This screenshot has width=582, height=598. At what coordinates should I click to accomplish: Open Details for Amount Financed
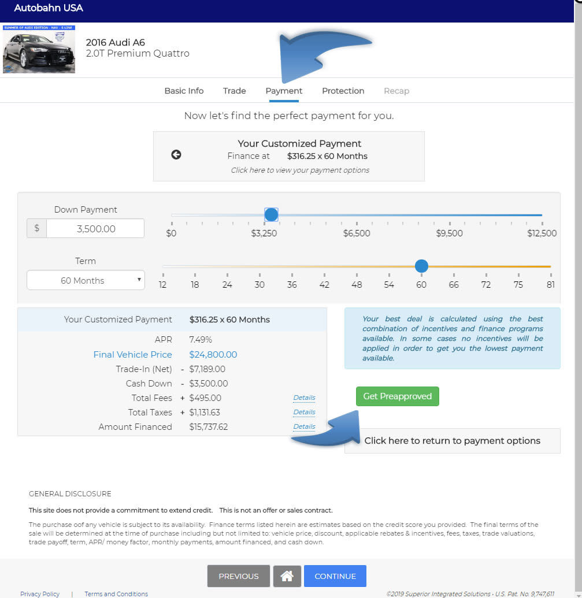click(304, 427)
